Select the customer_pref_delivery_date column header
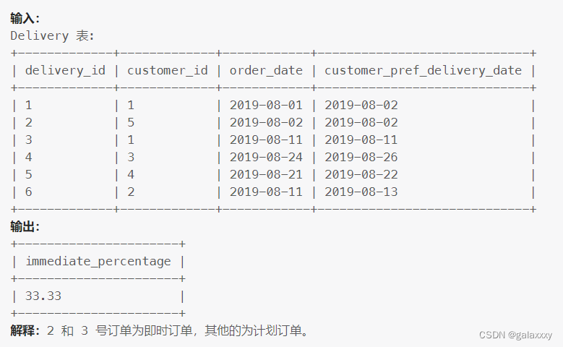 [423, 70]
